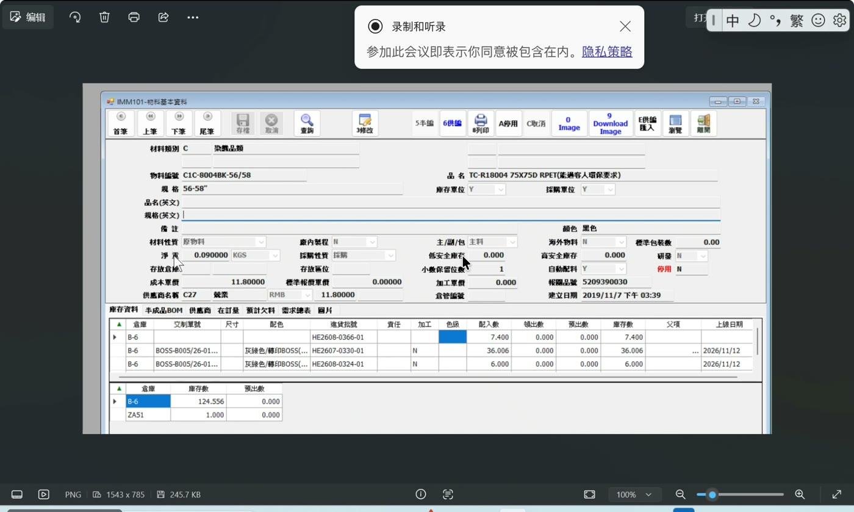Start the slideshow from the bottom bar
Screen dimensions: 854x512
click(43, 494)
